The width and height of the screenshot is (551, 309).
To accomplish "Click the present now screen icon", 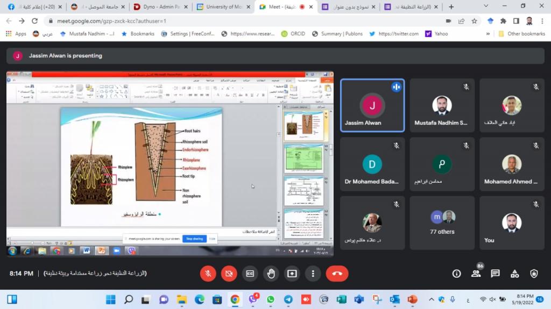I will click(x=292, y=274).
